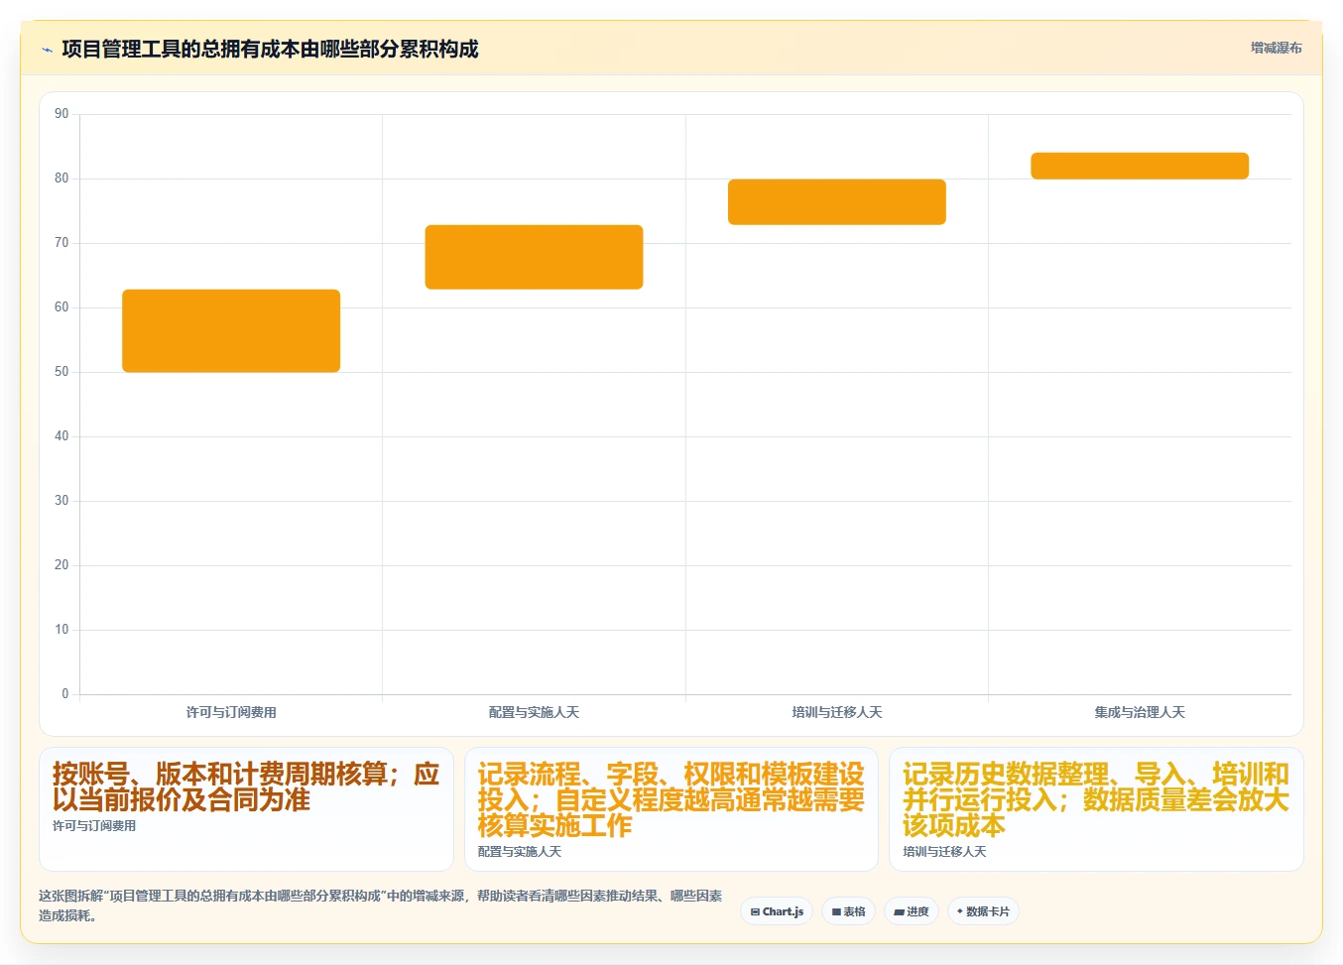The height and width of the screenshot is (965, 1343).
Task: Click the y-axis value 0
Action: click(65, 694)
